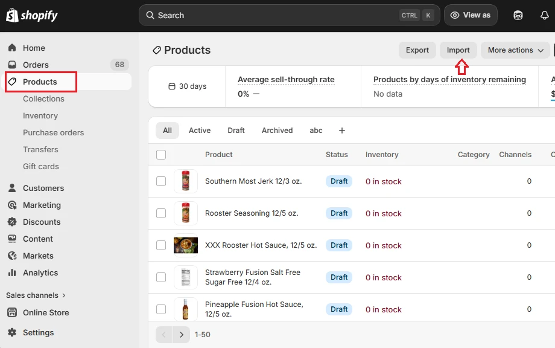Click the Import button

[x=458, y=50]
